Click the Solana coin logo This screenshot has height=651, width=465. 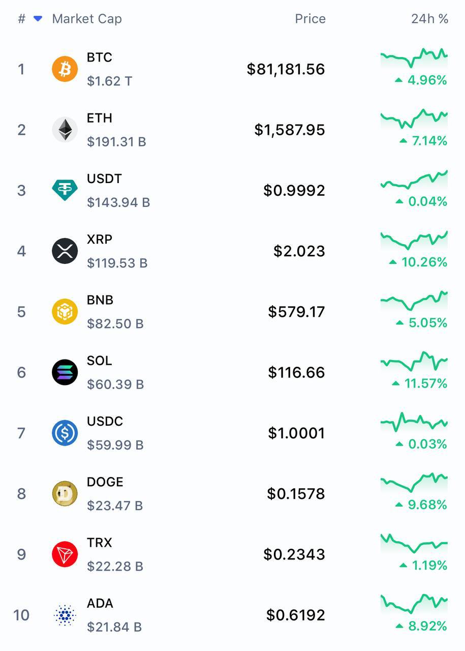pos(65,372)
